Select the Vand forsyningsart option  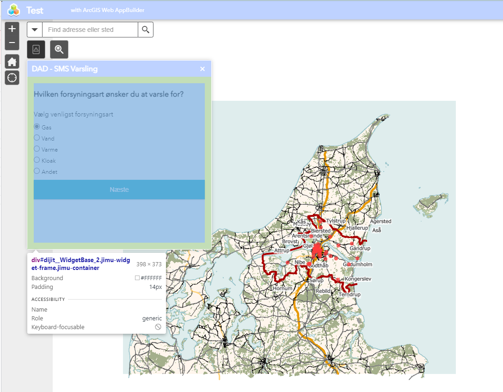click(36, 138)
